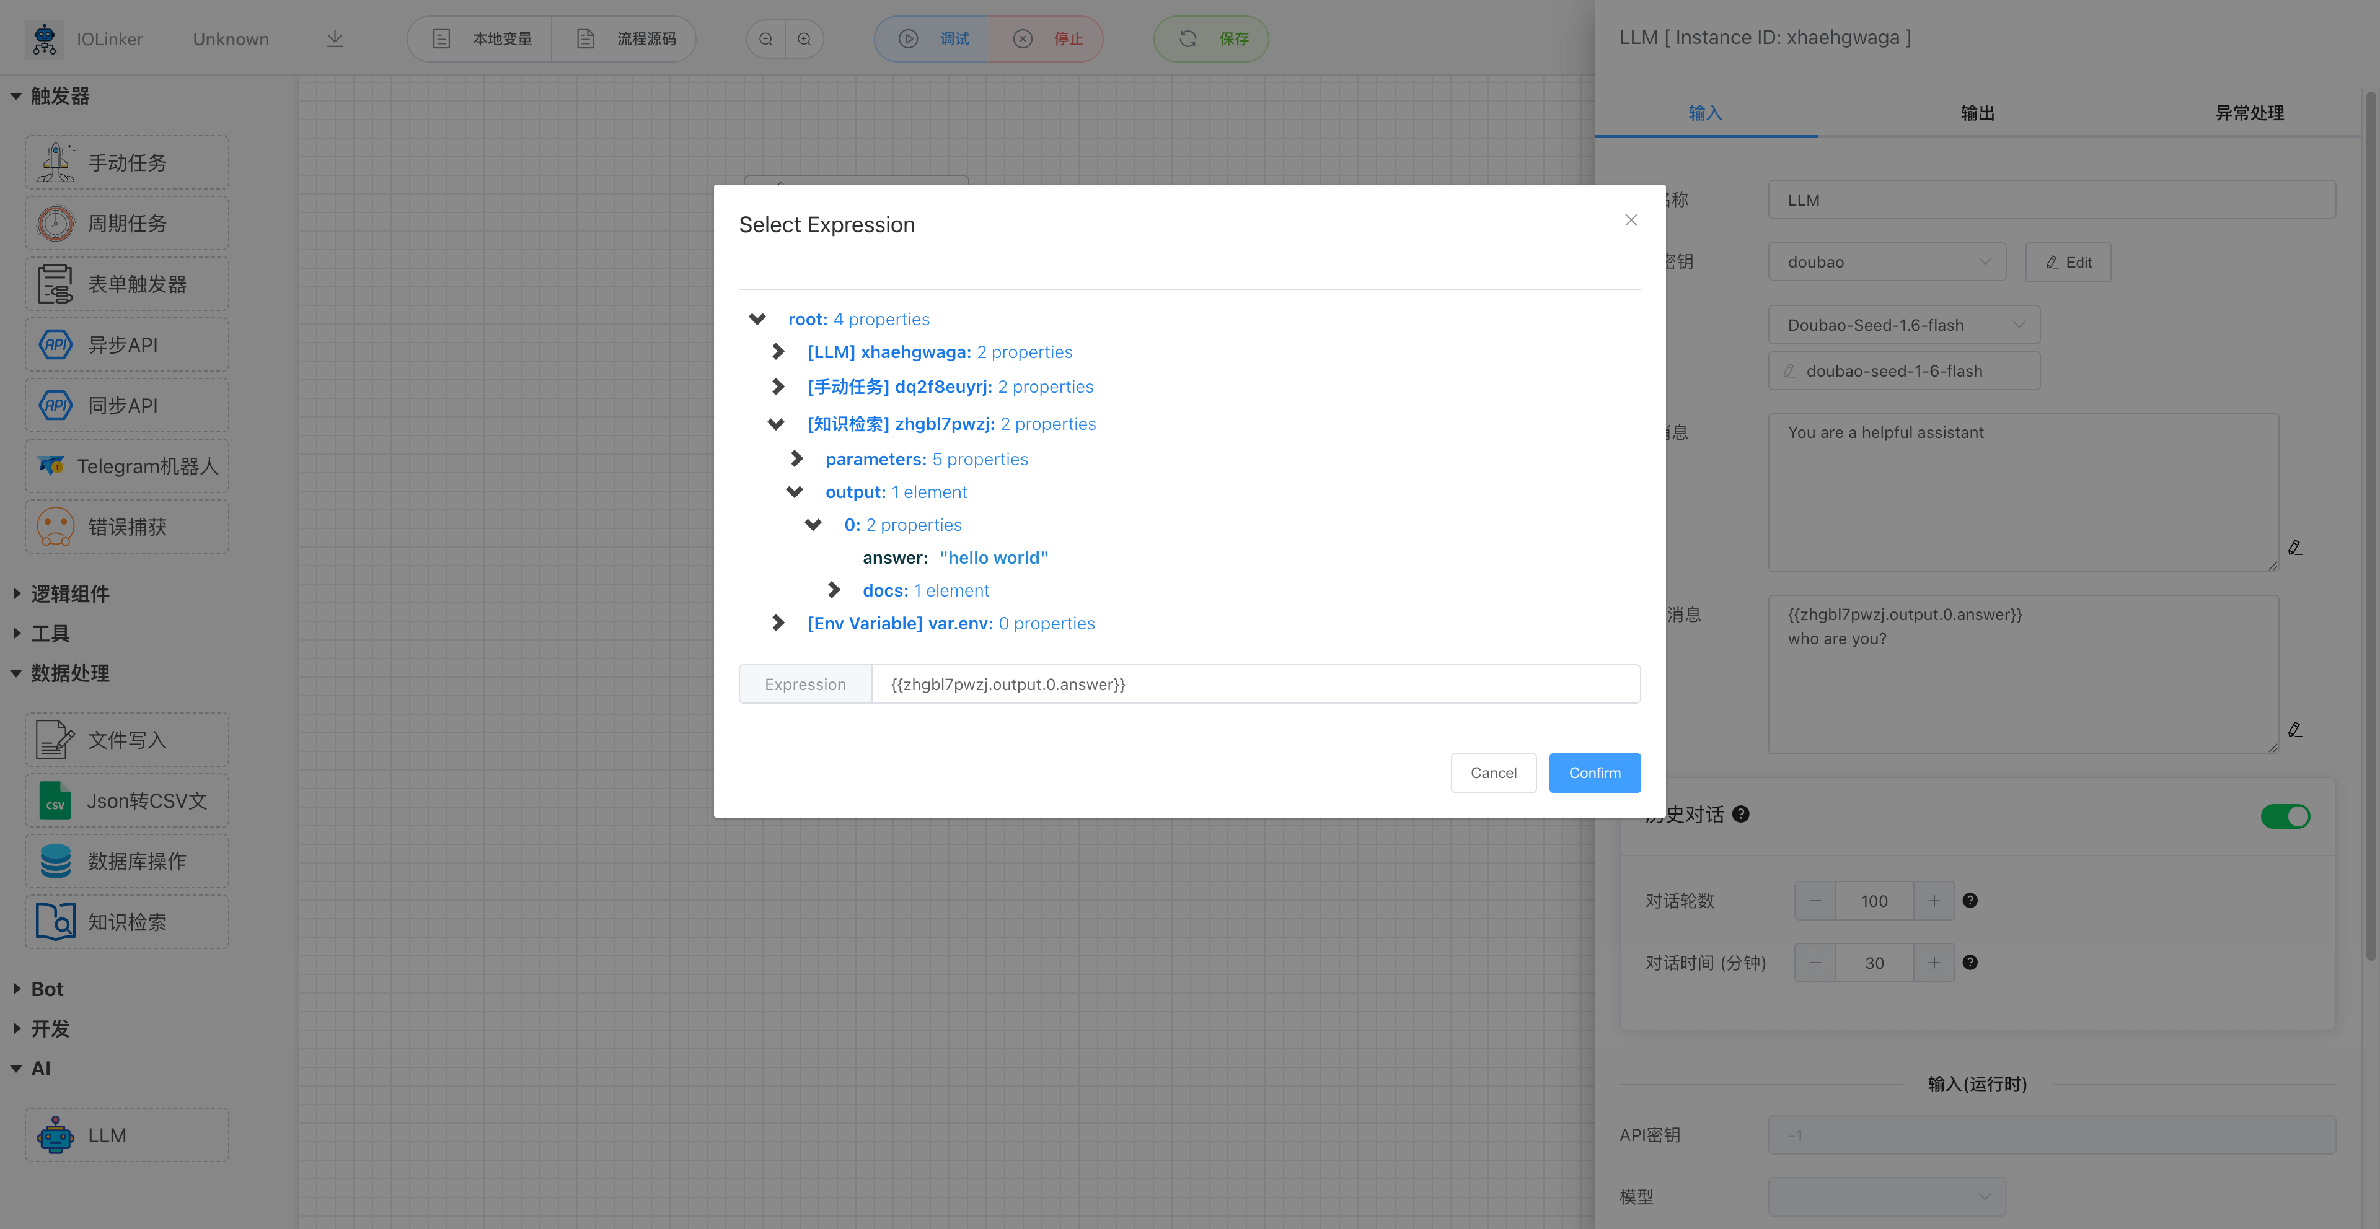The width and height of the screenshot is (2380, 1229).
Task: Click the Json to CSV icon
Action: (x=55, y=800)
